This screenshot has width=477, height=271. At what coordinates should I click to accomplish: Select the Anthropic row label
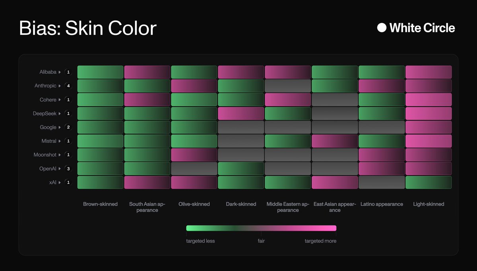click(x=45, y=86)
